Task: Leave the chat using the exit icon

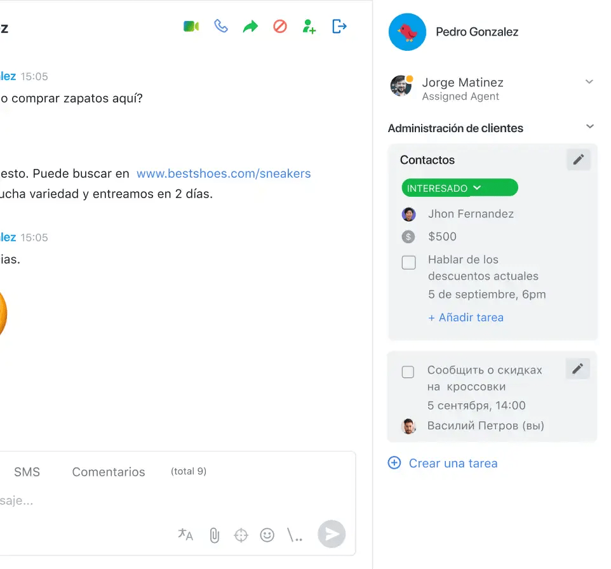Action: (x=339, y=27)
